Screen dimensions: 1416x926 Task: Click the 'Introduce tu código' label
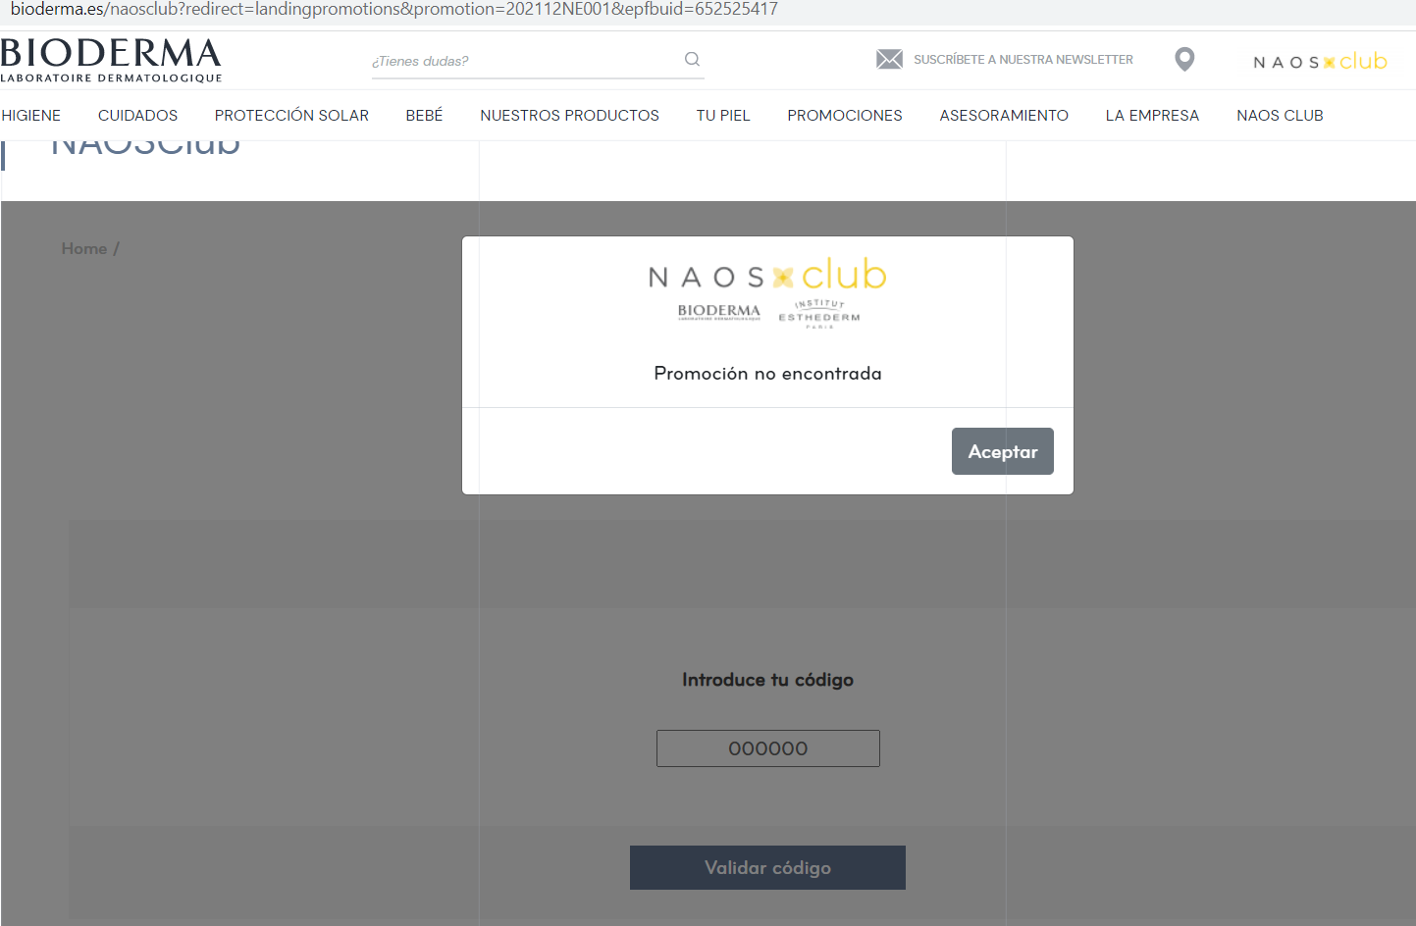[767, 680]
